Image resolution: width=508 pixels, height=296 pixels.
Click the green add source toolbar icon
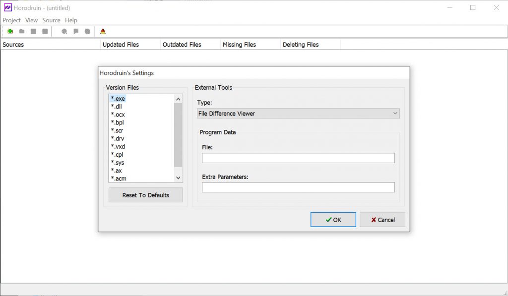tap(10, 31)
